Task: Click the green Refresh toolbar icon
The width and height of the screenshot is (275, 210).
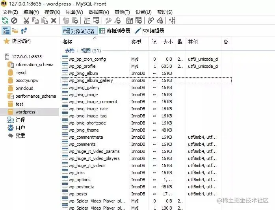Action: tap(5, 20)
